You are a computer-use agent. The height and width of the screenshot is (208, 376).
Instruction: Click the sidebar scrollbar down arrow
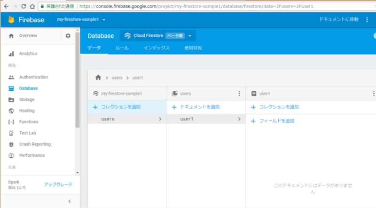[77, 173]
